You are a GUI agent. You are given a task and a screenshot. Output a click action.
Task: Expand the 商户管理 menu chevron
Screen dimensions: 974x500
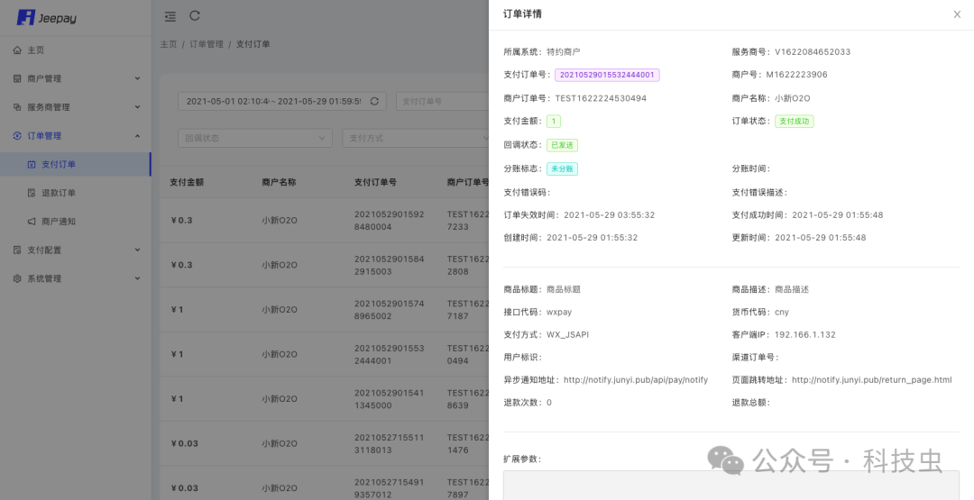(x=137, y=78)
